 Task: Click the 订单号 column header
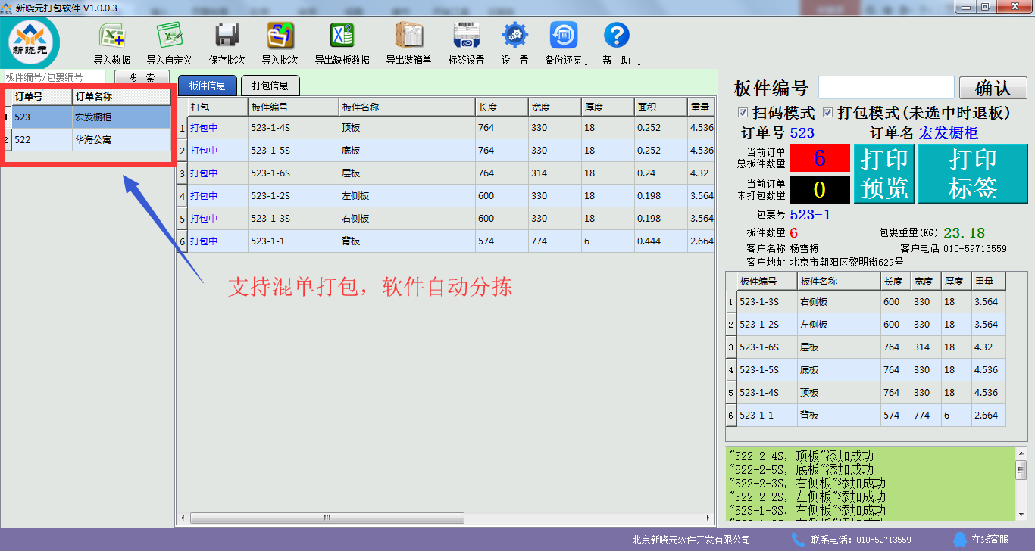[x=42, y=97]
